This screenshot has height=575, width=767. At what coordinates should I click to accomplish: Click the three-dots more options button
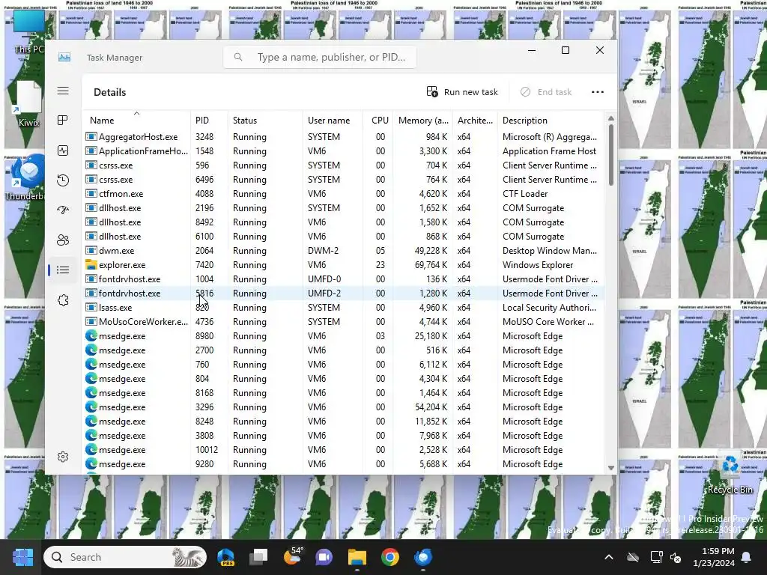tap(597, 92)
